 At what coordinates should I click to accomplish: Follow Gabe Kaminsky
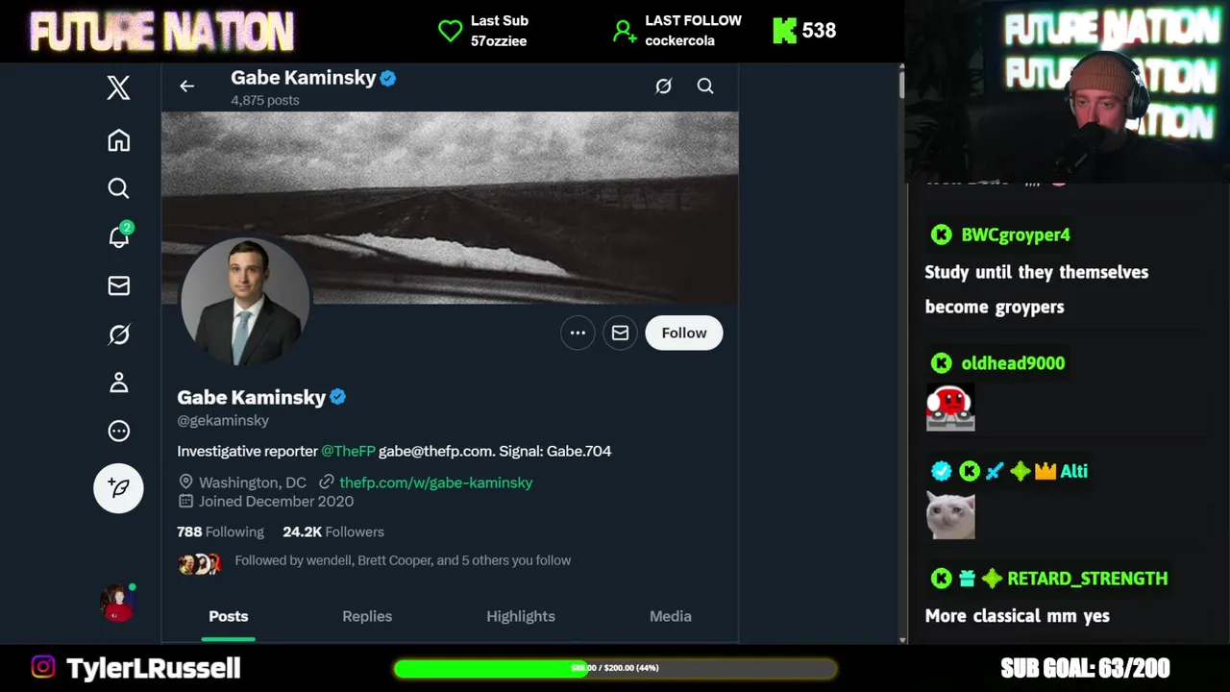click(684, 333)
